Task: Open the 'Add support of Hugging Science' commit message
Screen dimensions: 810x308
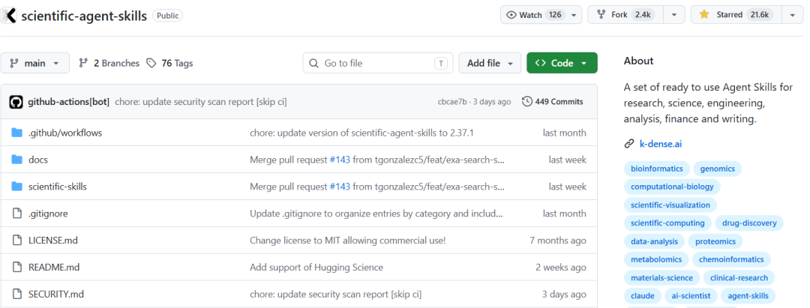Action: 316,268
